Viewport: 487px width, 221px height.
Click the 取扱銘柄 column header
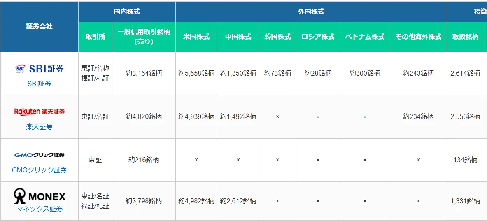pos(465,37)
